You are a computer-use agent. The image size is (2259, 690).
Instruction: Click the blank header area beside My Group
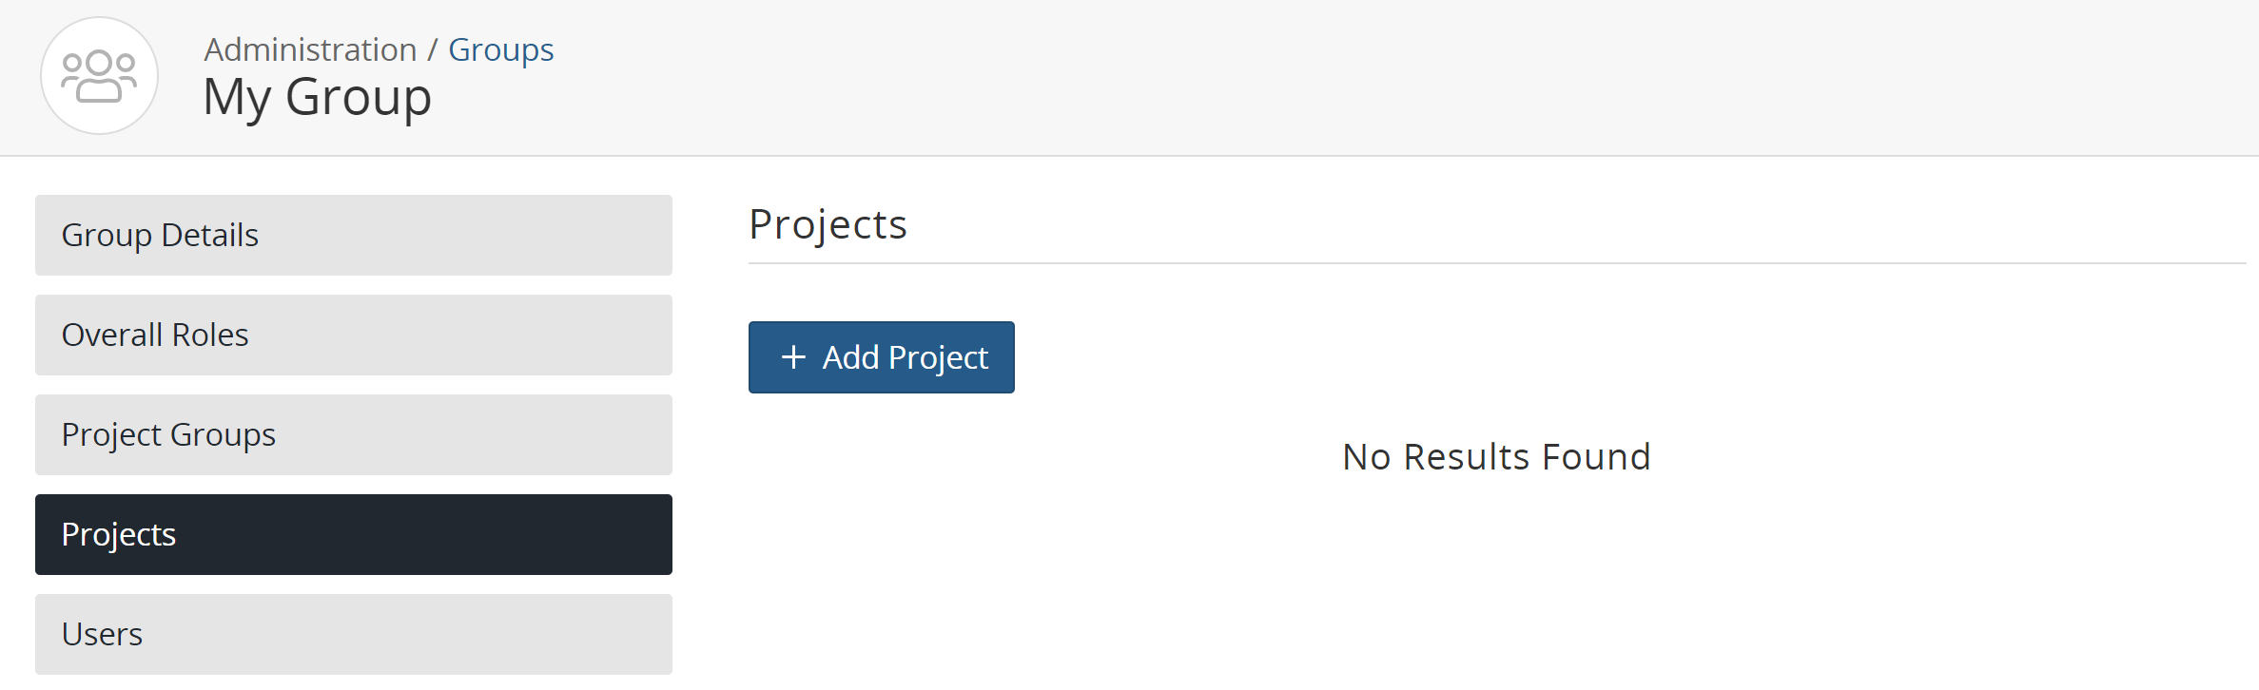tap(1332, 78)
